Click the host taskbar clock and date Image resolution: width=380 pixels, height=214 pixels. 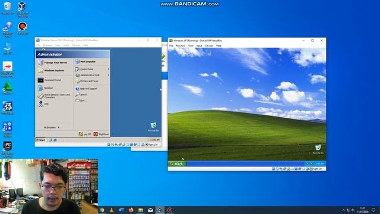(362, 210)
